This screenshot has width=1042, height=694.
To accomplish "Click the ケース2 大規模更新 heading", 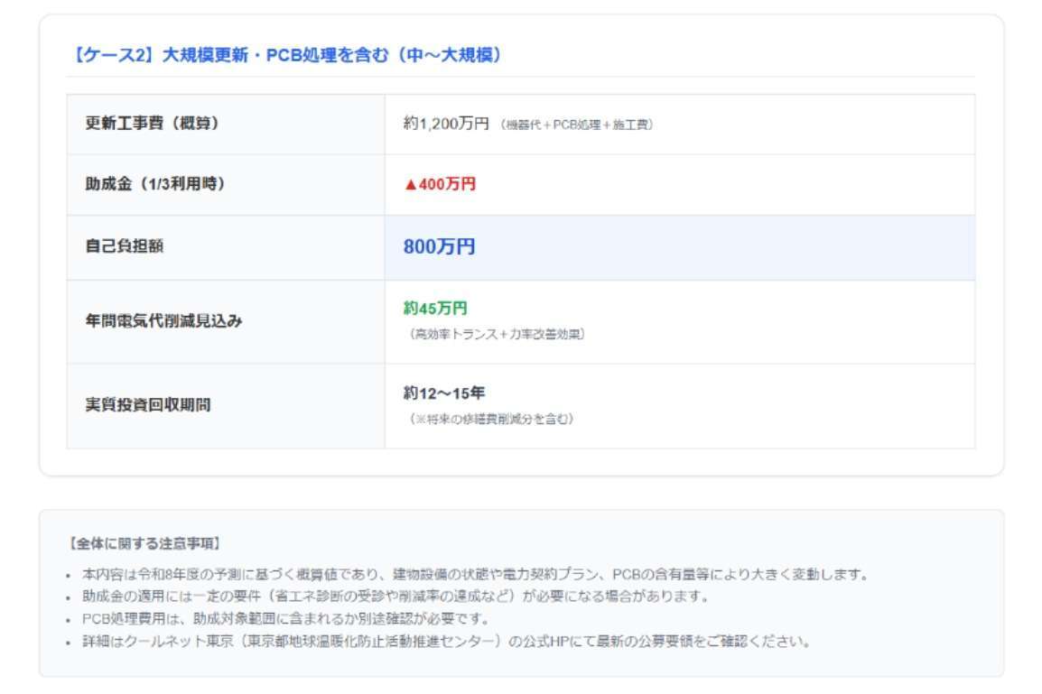I will (x=286, y=55).
